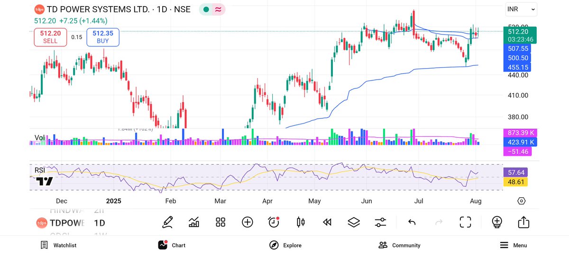Click the -51.46 volume value label

pos(518,151)
